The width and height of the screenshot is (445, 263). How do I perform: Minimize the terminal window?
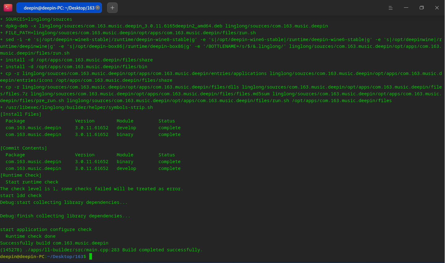tap(406, 8)
